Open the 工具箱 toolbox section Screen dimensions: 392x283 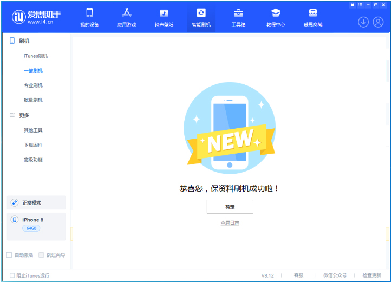[238, 17]
